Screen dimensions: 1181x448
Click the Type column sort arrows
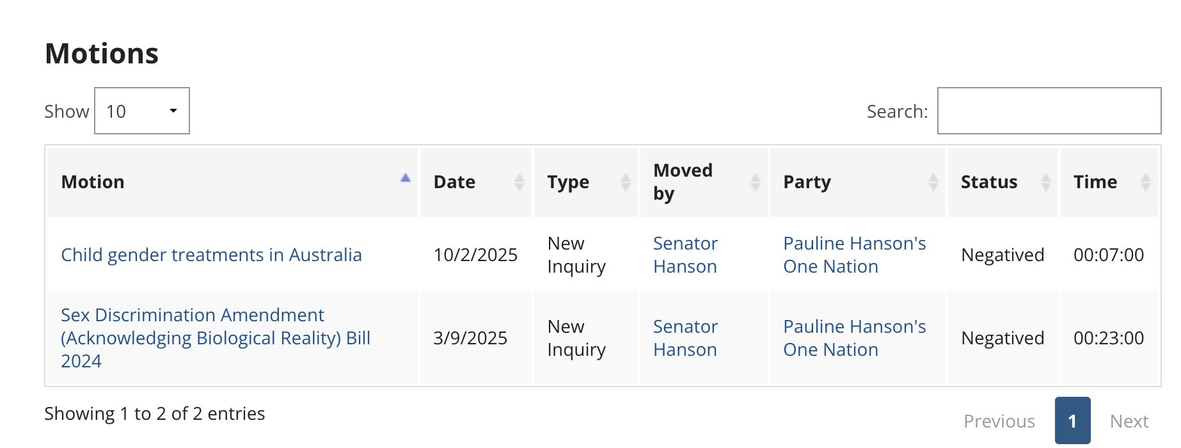[x=625, y=182]
